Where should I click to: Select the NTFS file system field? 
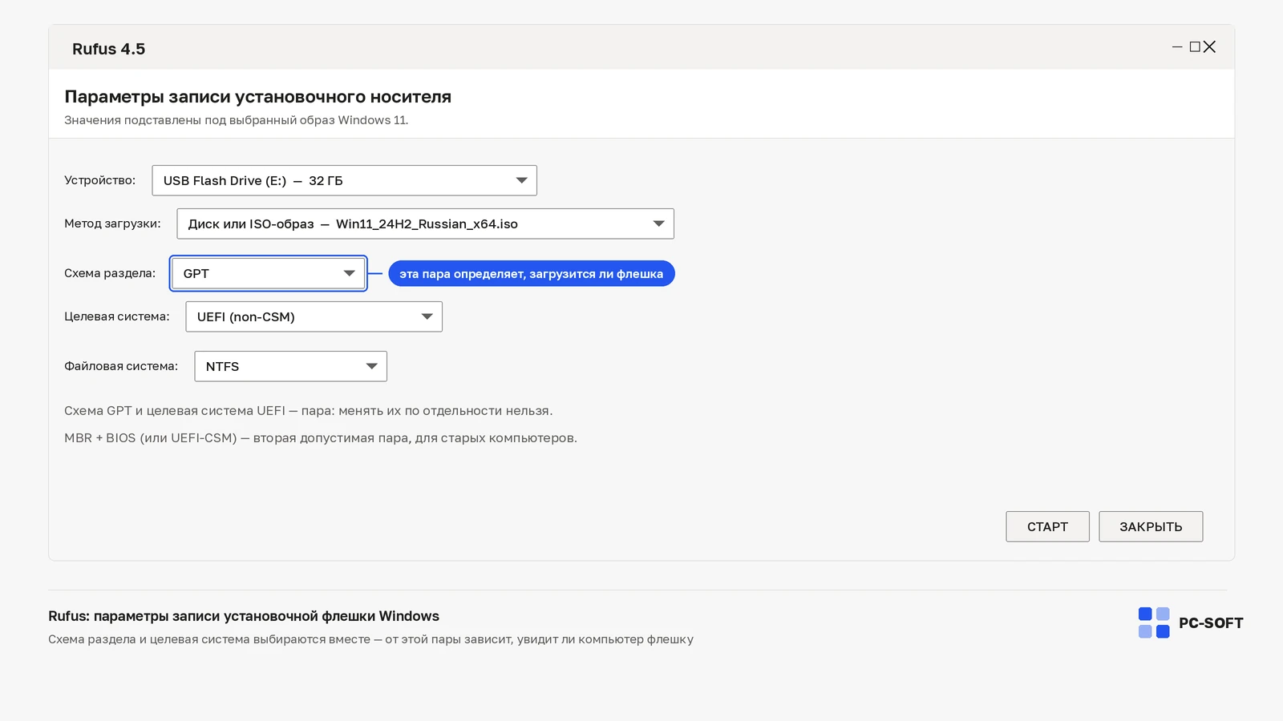[x=290, y=366]
